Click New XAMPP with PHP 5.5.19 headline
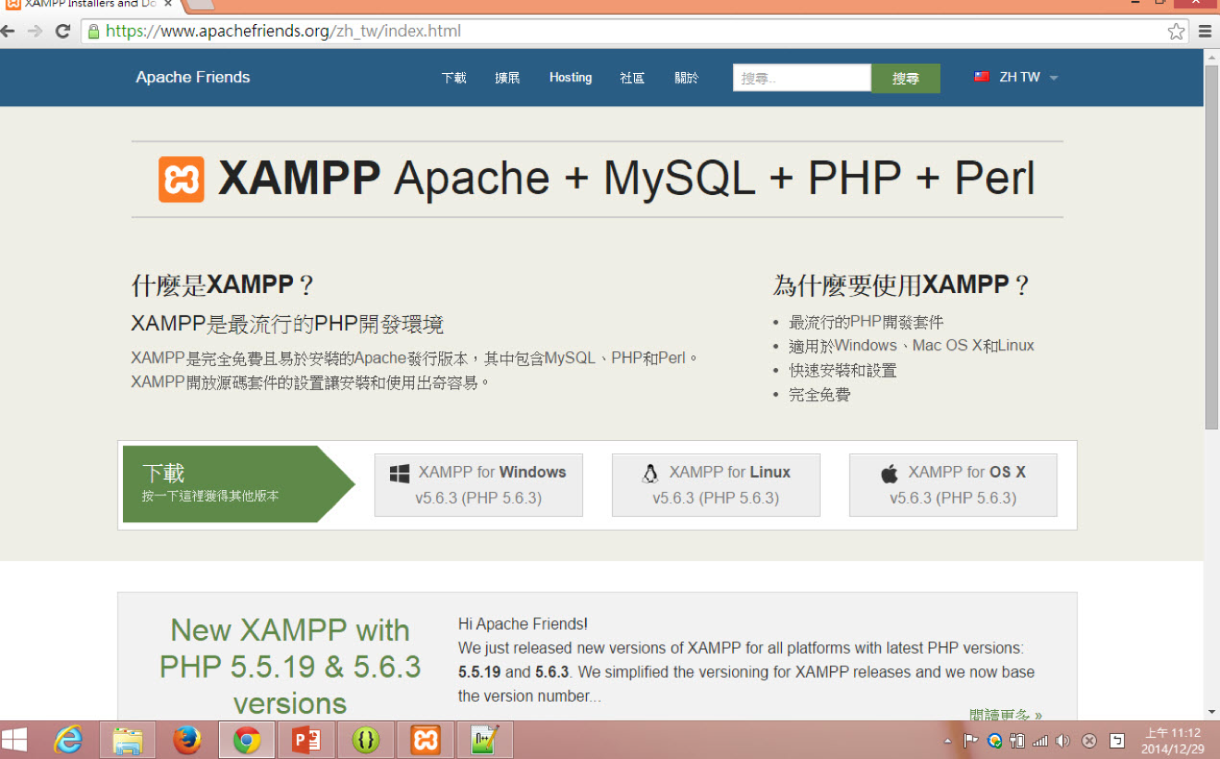Screen dimensions: 1220x759 point(289,667)
